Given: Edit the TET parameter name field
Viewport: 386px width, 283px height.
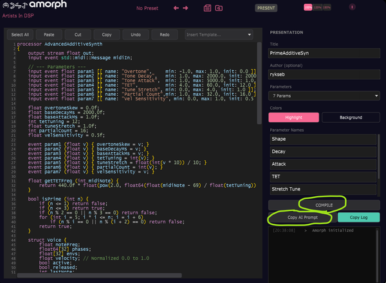Looking at the screenshot, I should tap(323, 177).
